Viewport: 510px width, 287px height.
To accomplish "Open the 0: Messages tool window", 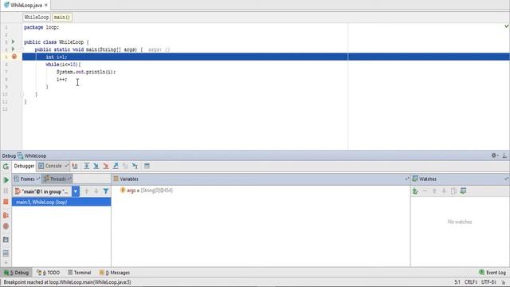I will point(115,273).
